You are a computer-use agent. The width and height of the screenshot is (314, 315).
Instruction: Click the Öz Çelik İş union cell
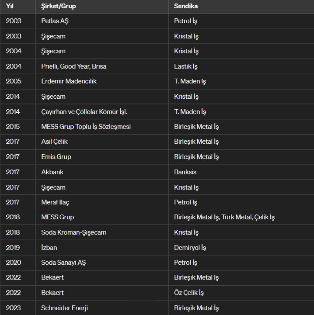(x=189, y=293)
